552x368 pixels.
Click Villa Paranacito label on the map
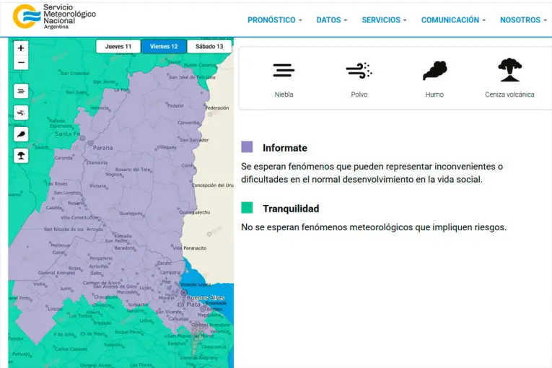click(189, 248)
